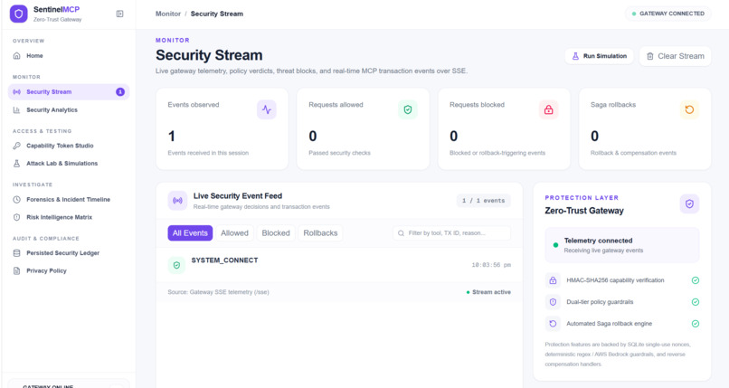This screenshot has width=729, height=388.
Task: Click Source: Gateway SSE telemetry text
Action: [x=219, y=292]
